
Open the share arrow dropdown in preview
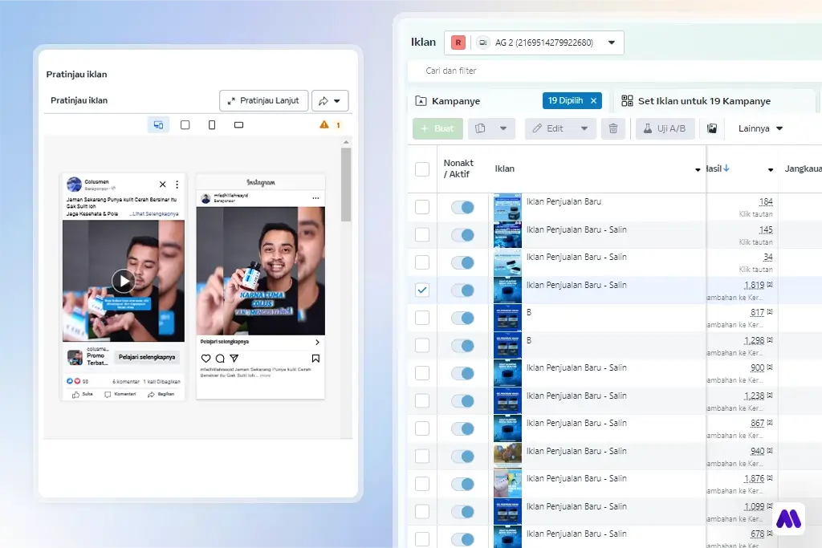point(330,101)
